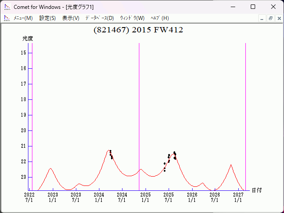Open the データベース(D) database menu
Screen dimensions: 284x213
[x=99, y=18]
